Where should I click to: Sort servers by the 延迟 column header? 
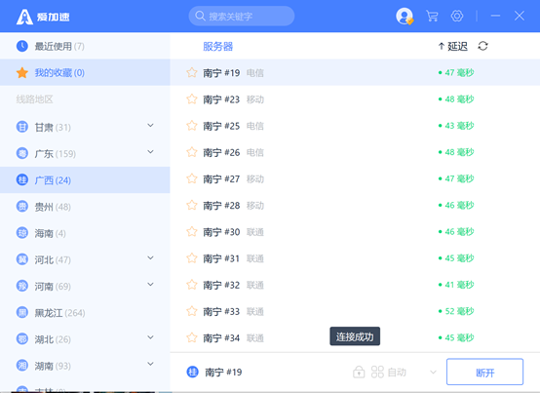[x=453, y=46]
